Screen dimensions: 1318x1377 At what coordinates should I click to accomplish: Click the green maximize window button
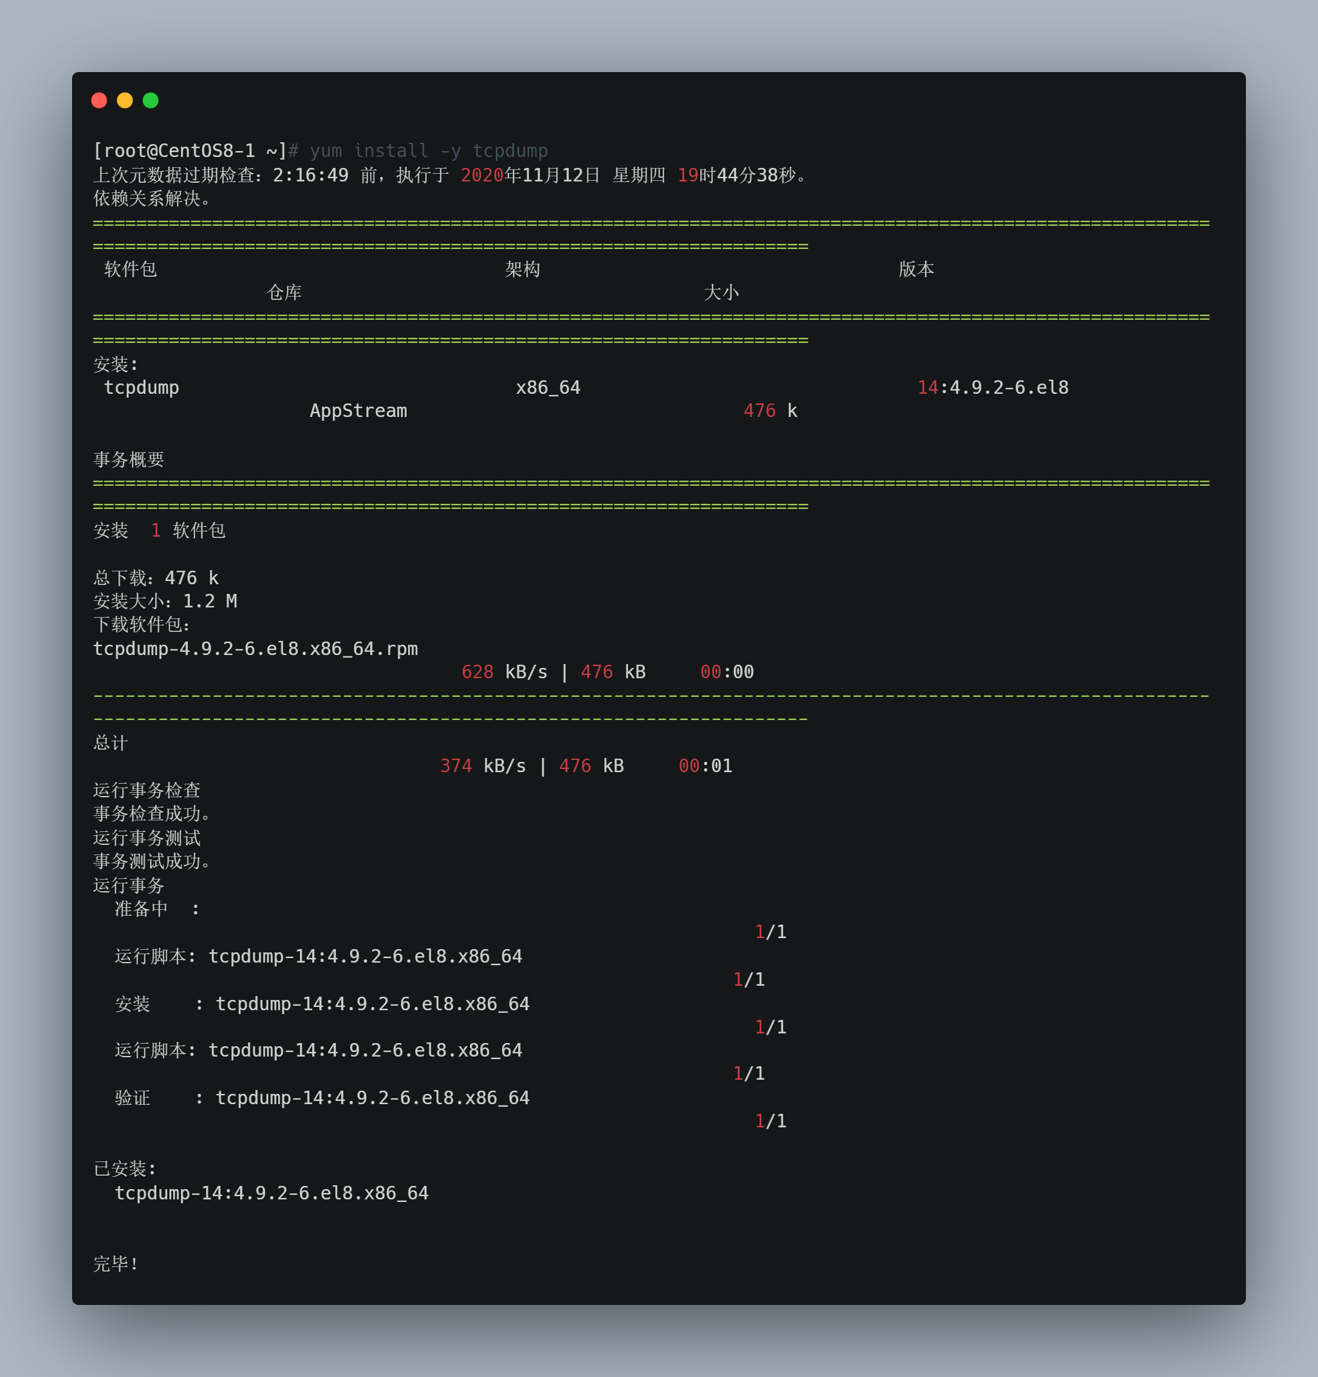151,100
